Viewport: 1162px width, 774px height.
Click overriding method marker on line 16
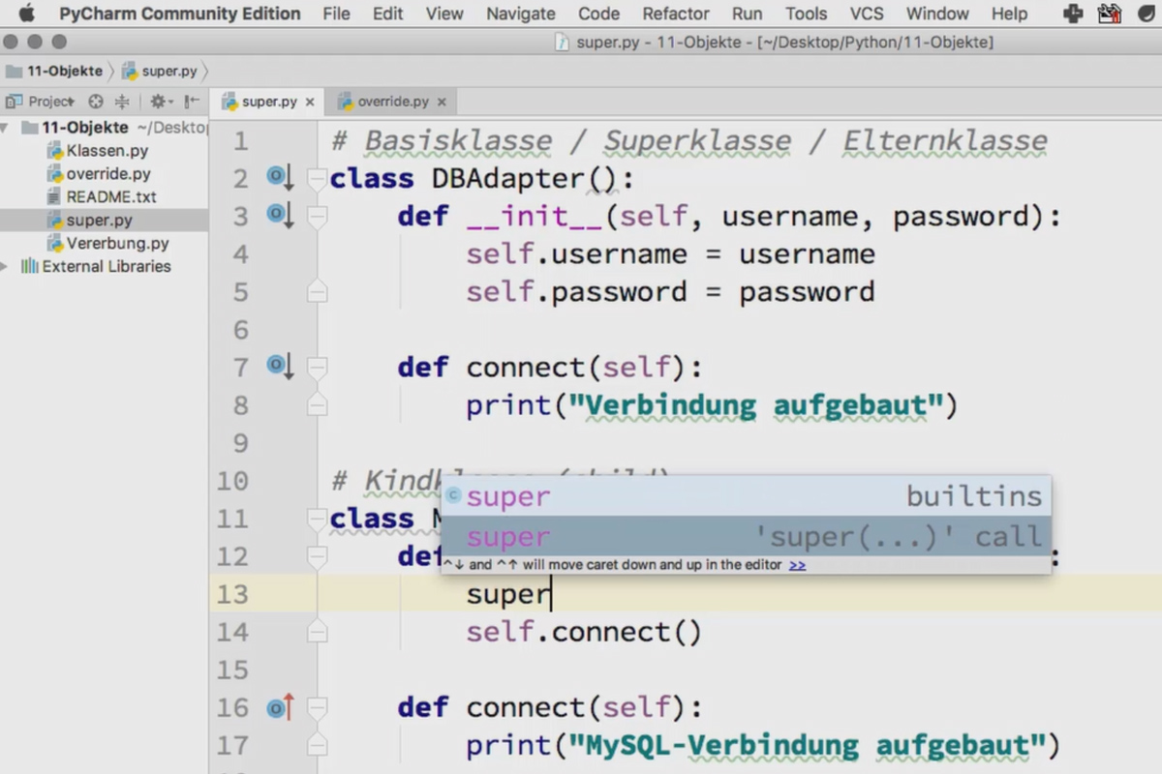coord(281,707)
